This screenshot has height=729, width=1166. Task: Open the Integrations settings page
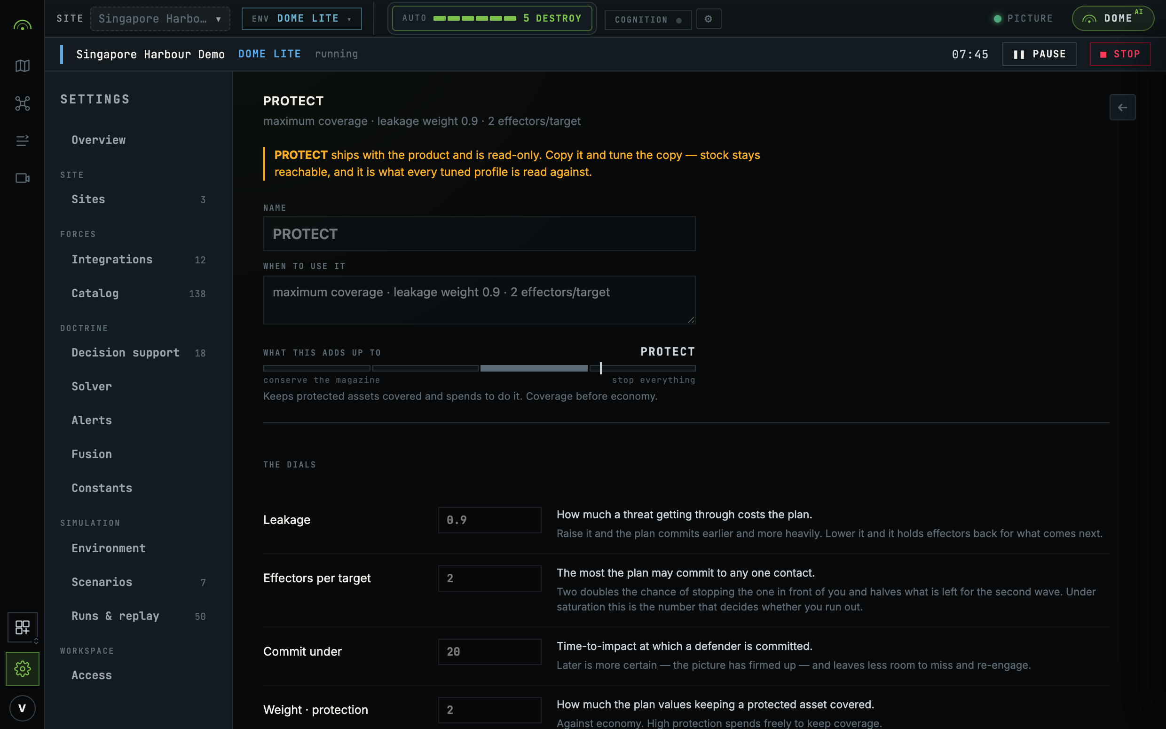click(138, 260)
